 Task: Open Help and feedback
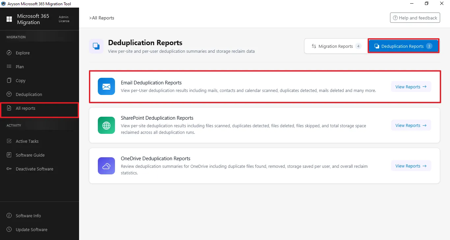[x=415, y=18]
